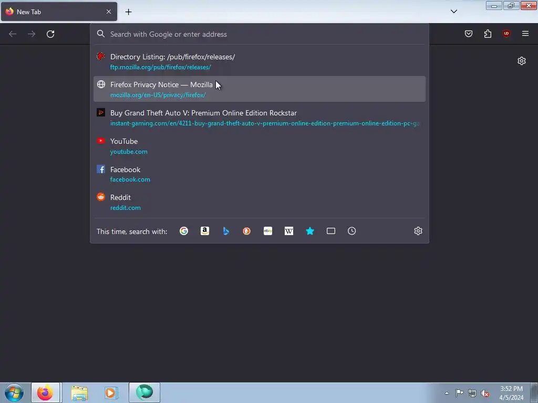Search this time with Amazon
The image size is (538, 403).
tap(205, 231)
